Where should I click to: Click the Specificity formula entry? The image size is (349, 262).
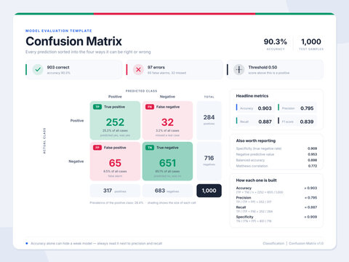coord(276,219)
